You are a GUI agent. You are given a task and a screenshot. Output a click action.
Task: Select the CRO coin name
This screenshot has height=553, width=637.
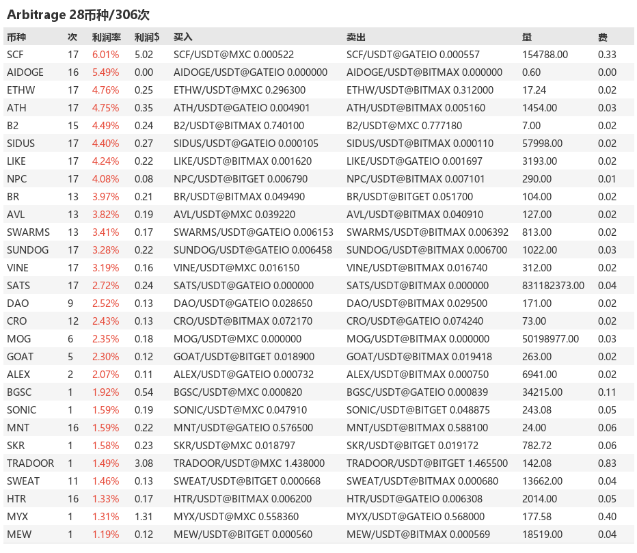[x=16, y=321]
